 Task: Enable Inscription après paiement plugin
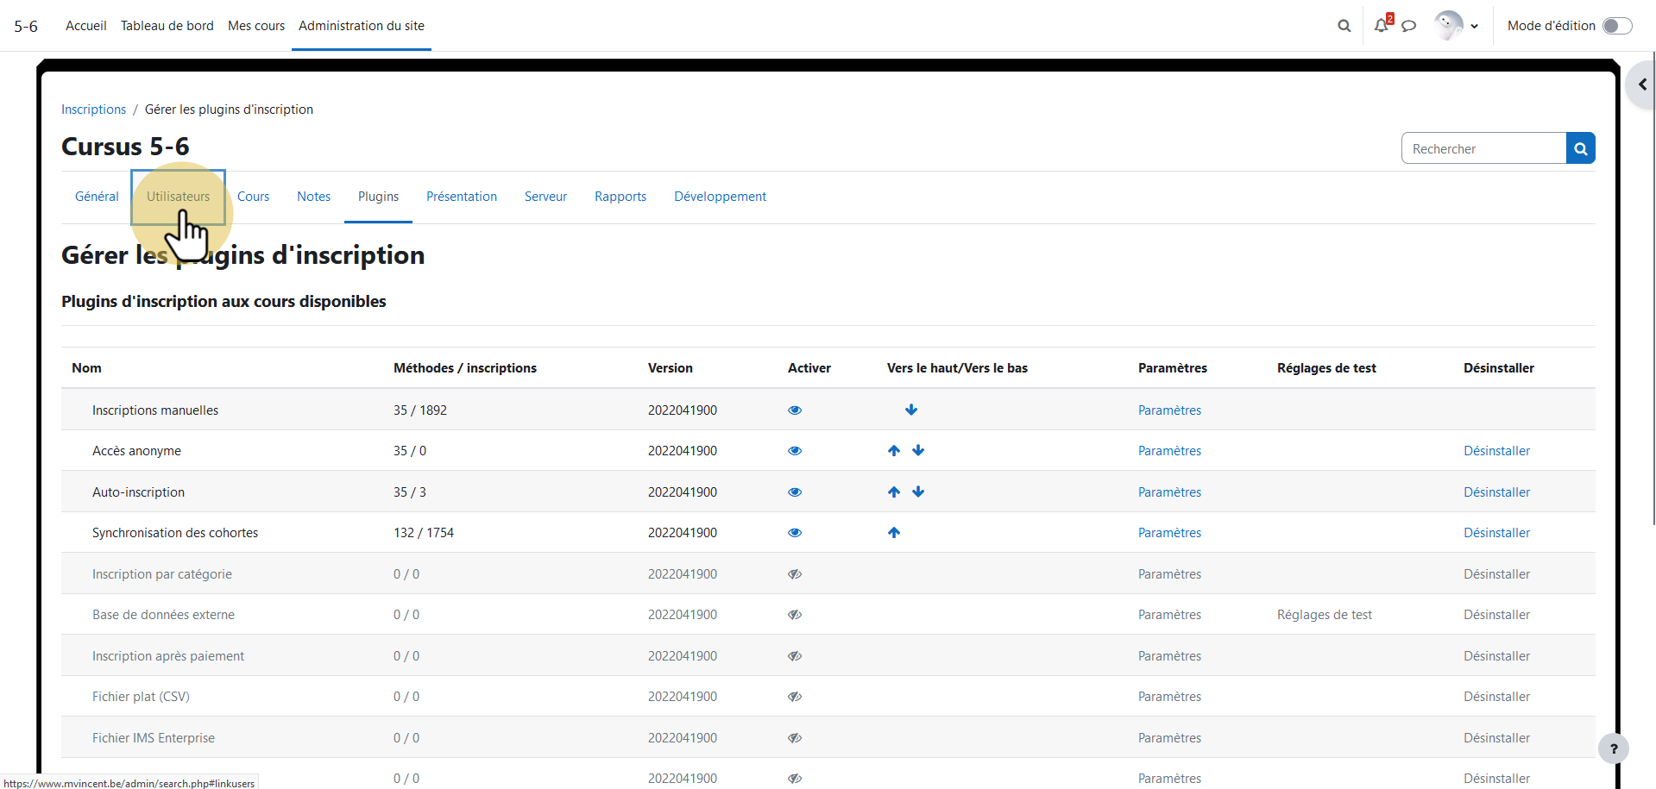coord(795,656)
